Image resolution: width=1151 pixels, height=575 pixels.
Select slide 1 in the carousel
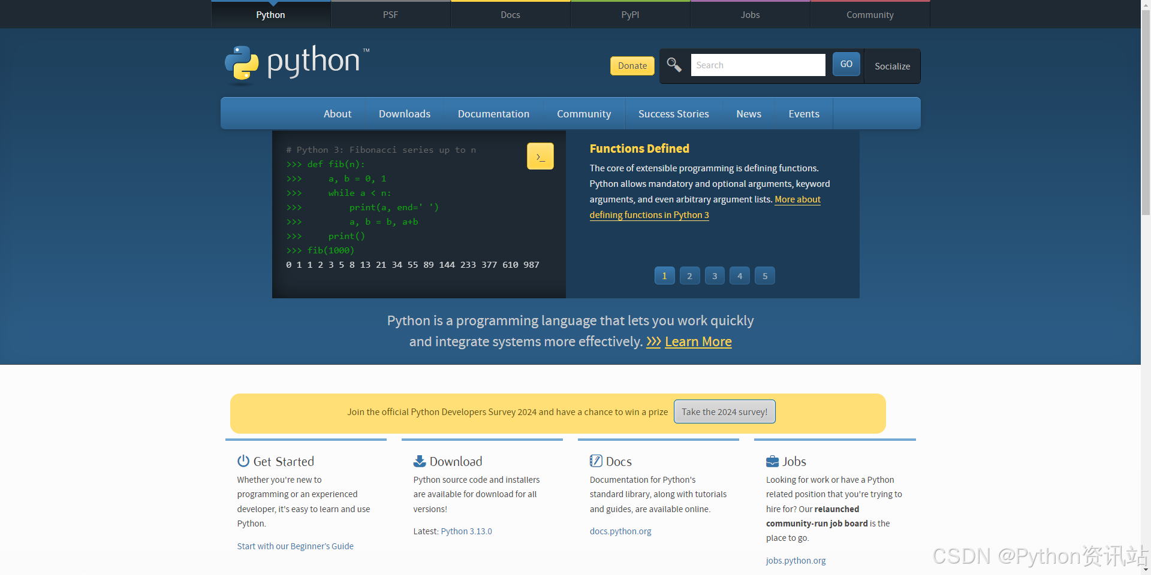pos(664,276)
